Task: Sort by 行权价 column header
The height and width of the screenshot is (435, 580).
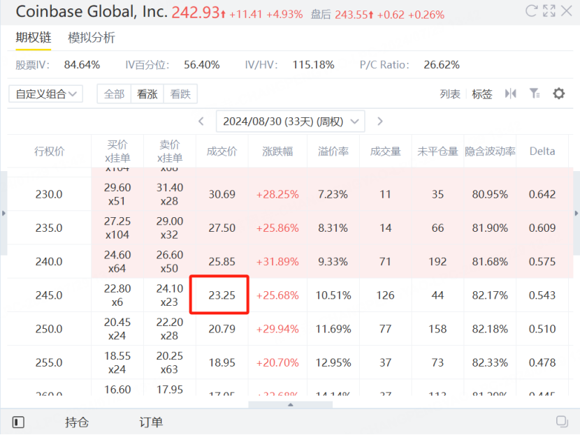Action: (x=49, y=151)
